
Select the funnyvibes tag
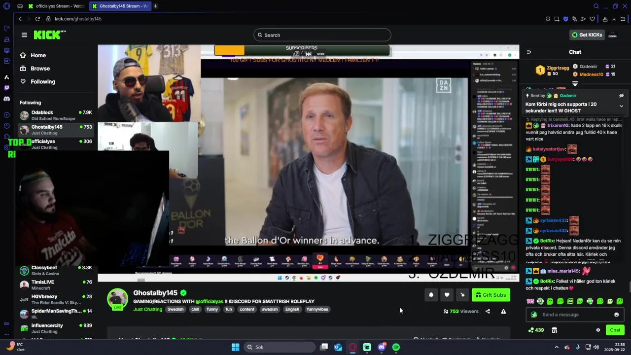tap(317, 309)
